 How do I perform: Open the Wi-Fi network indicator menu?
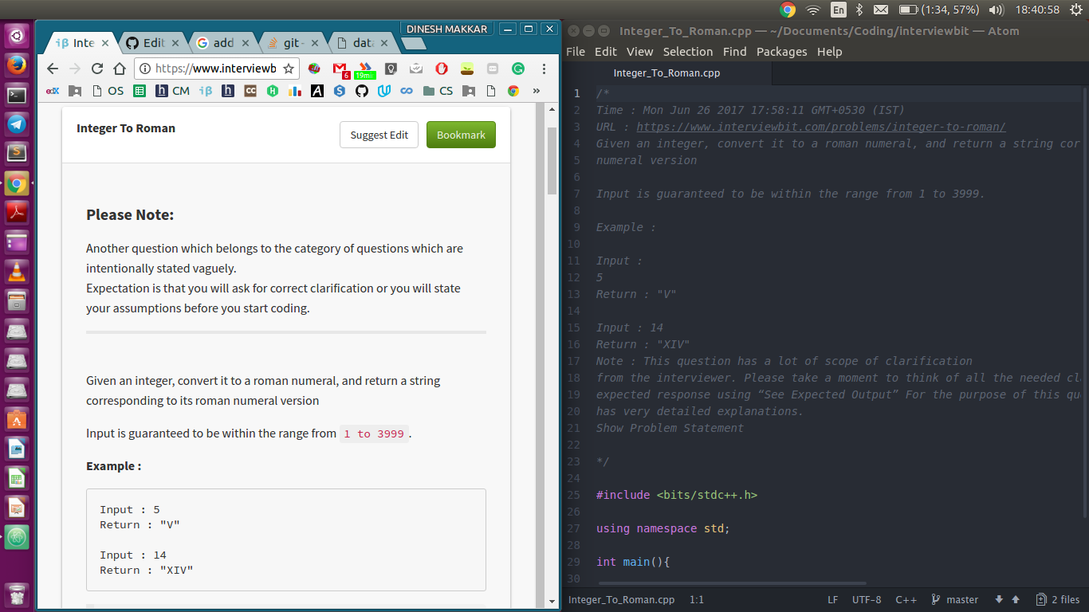(x=813, y=10)
